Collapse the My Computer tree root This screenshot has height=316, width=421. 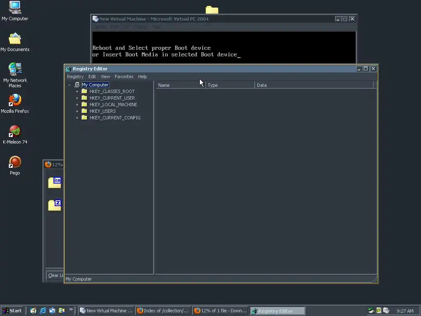69,85
